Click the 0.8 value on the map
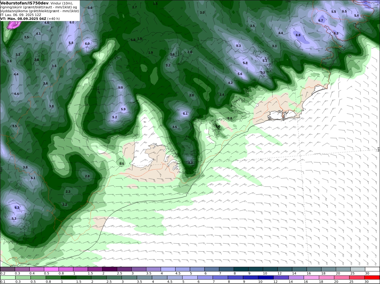Viewport: 380px width, 284px height. (x=230, y=118)
